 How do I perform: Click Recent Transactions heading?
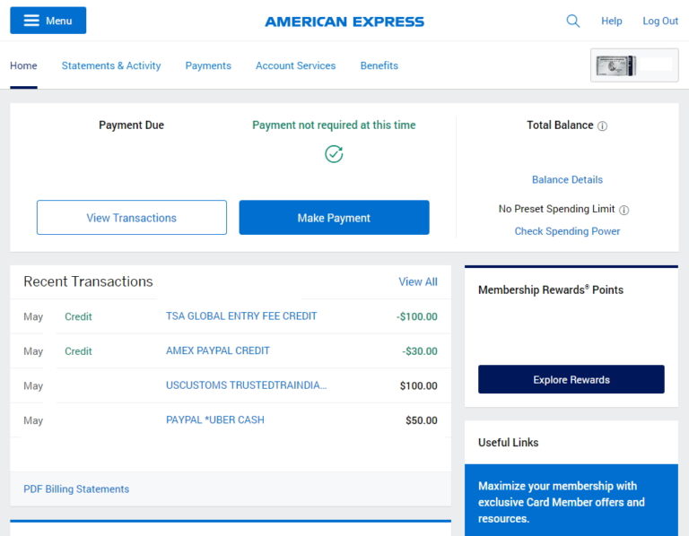[x=88, y=281]
